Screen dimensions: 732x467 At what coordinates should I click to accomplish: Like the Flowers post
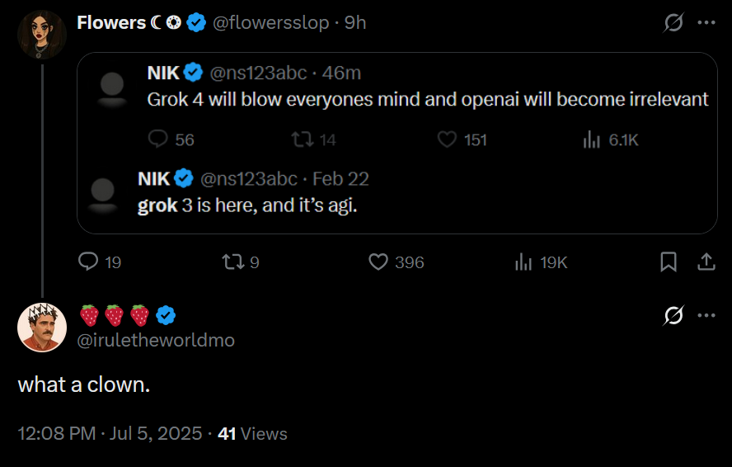click(378, 262)
